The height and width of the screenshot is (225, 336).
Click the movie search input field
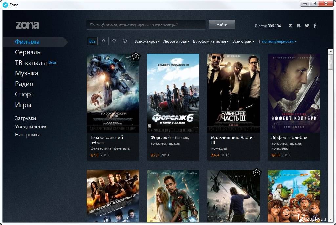[146, 25]
